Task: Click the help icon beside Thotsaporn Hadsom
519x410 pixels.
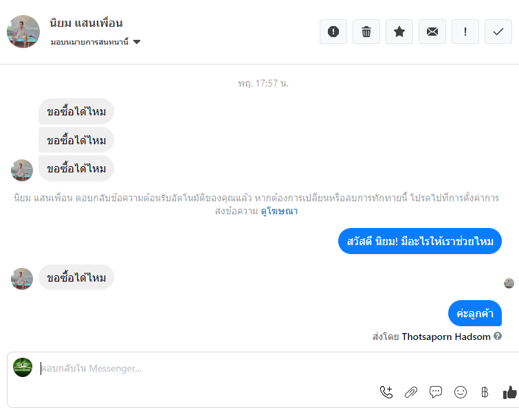Action: pyautogui.click(x=498, y=337)
